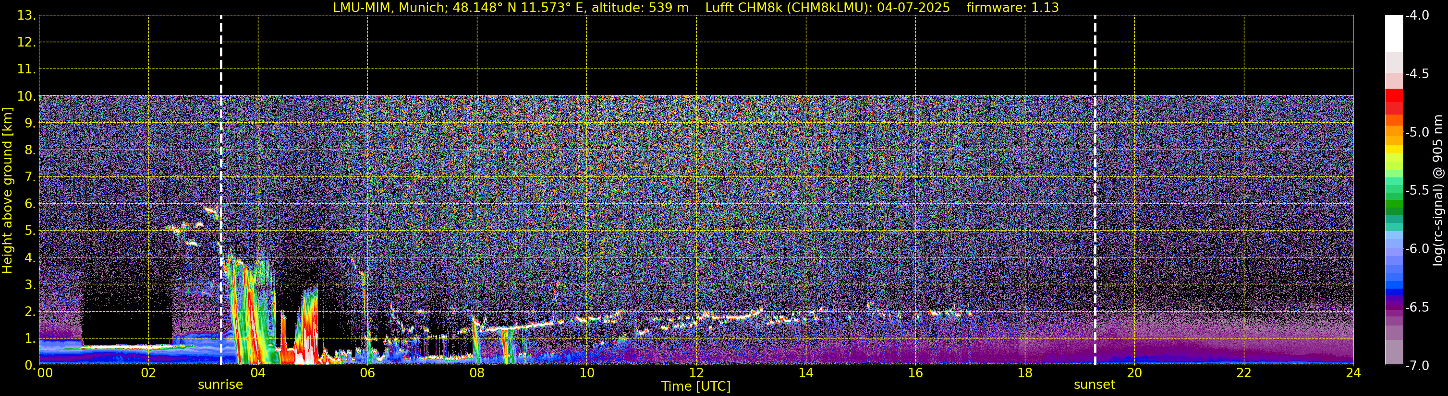Click the "06" time axis tick label
This screenshot has height=396, width=1448.
point(367,373)
